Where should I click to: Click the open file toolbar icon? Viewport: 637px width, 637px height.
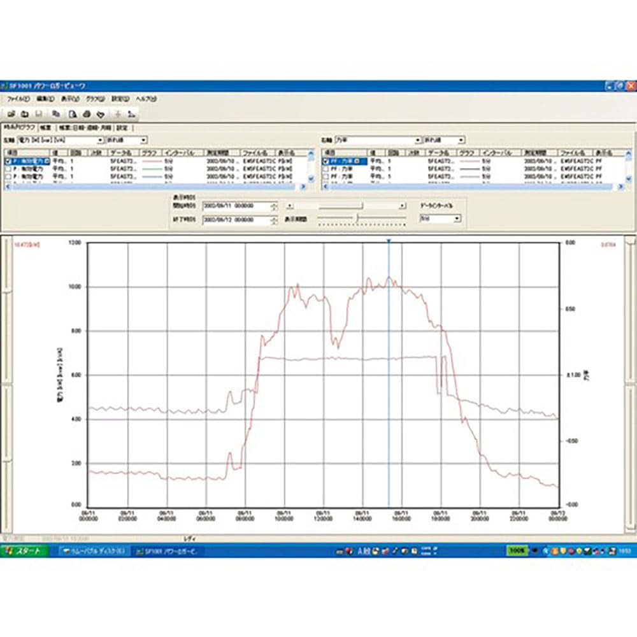[11, 114]
